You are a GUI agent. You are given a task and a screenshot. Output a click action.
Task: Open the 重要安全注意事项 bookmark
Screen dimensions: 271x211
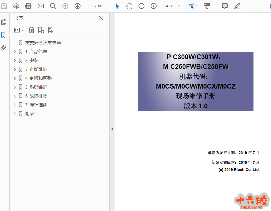coord(43,42)
